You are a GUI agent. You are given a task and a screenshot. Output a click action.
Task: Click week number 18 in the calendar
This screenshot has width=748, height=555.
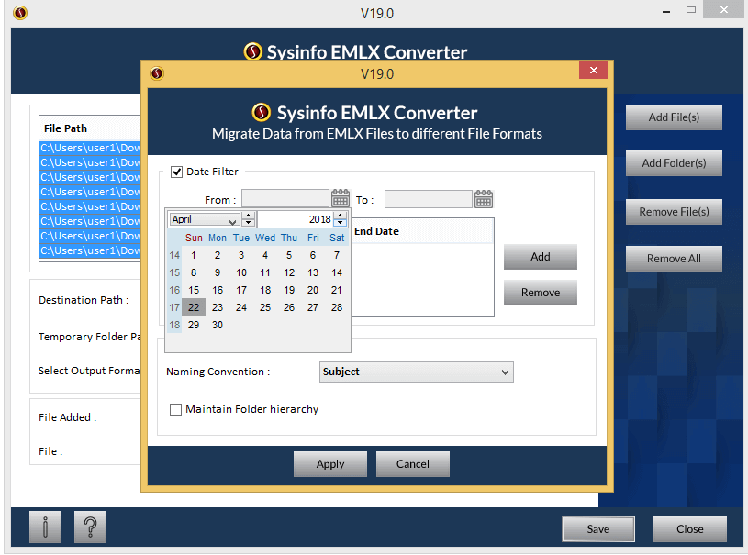click(174, 325)
